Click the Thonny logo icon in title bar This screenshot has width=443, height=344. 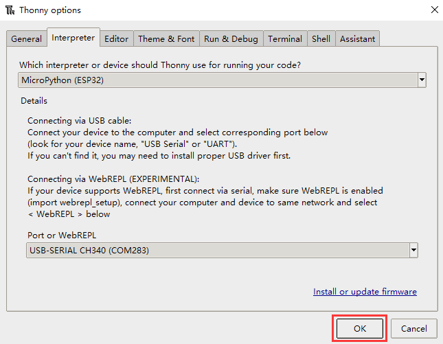(10, 10)
